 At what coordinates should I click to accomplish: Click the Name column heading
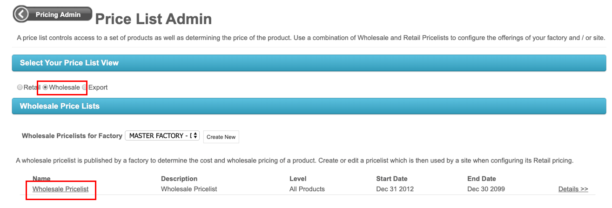(x=41, y=179)
